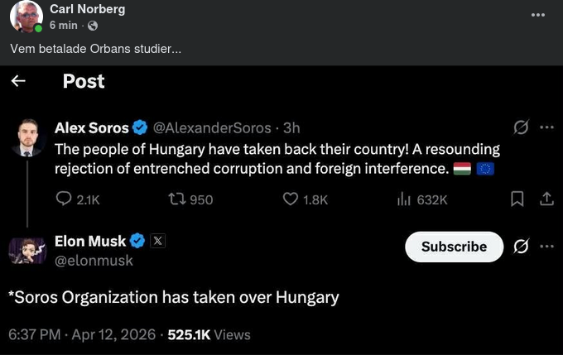
Task: Open more options on Alex Soros's tweet
Action: point(546,127)
